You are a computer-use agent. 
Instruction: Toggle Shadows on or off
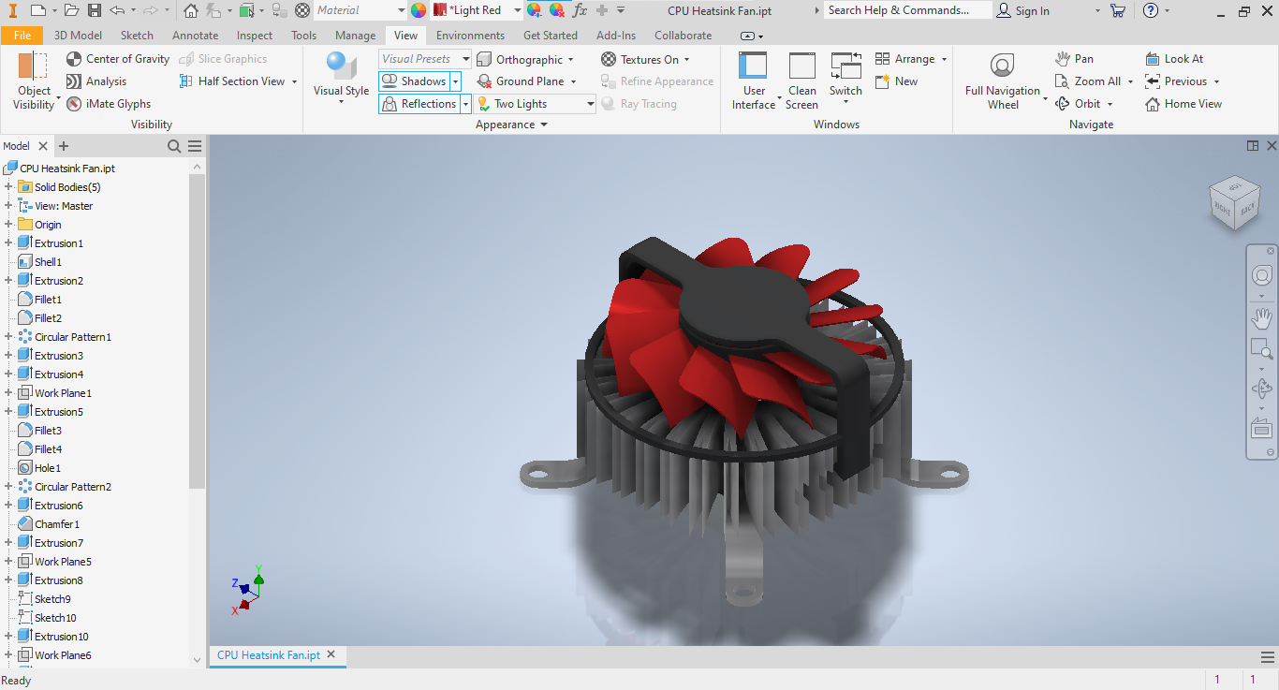click(414, 81)
